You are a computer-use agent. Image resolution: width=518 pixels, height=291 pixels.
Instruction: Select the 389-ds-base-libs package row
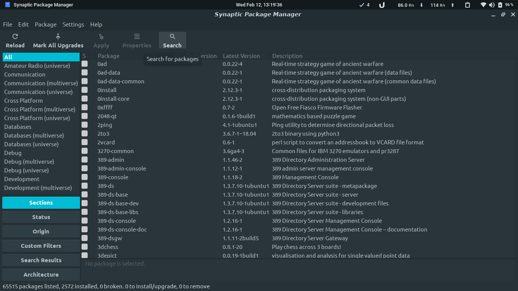(x=298, y=212)
